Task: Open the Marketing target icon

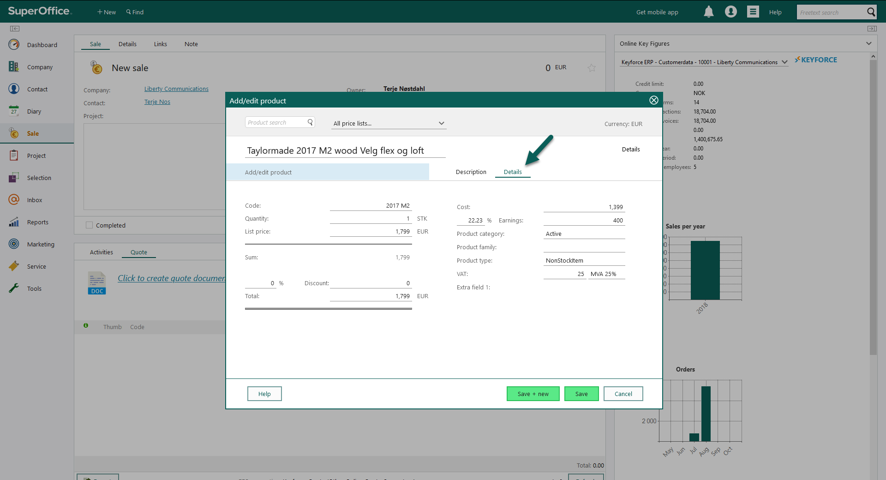Action: coord(14,244)
